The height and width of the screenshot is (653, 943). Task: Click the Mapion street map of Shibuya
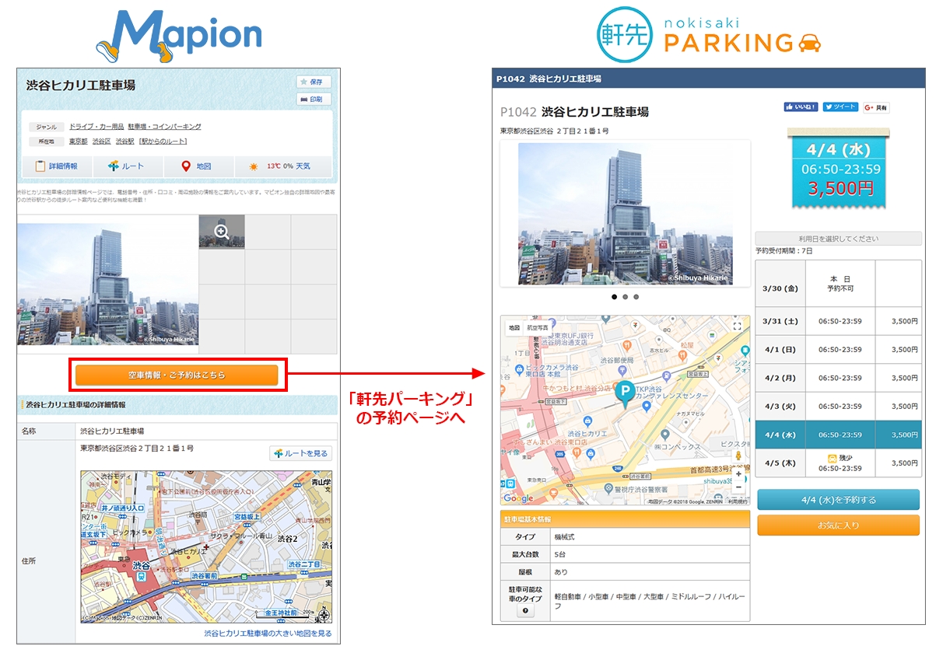(206, 546)
